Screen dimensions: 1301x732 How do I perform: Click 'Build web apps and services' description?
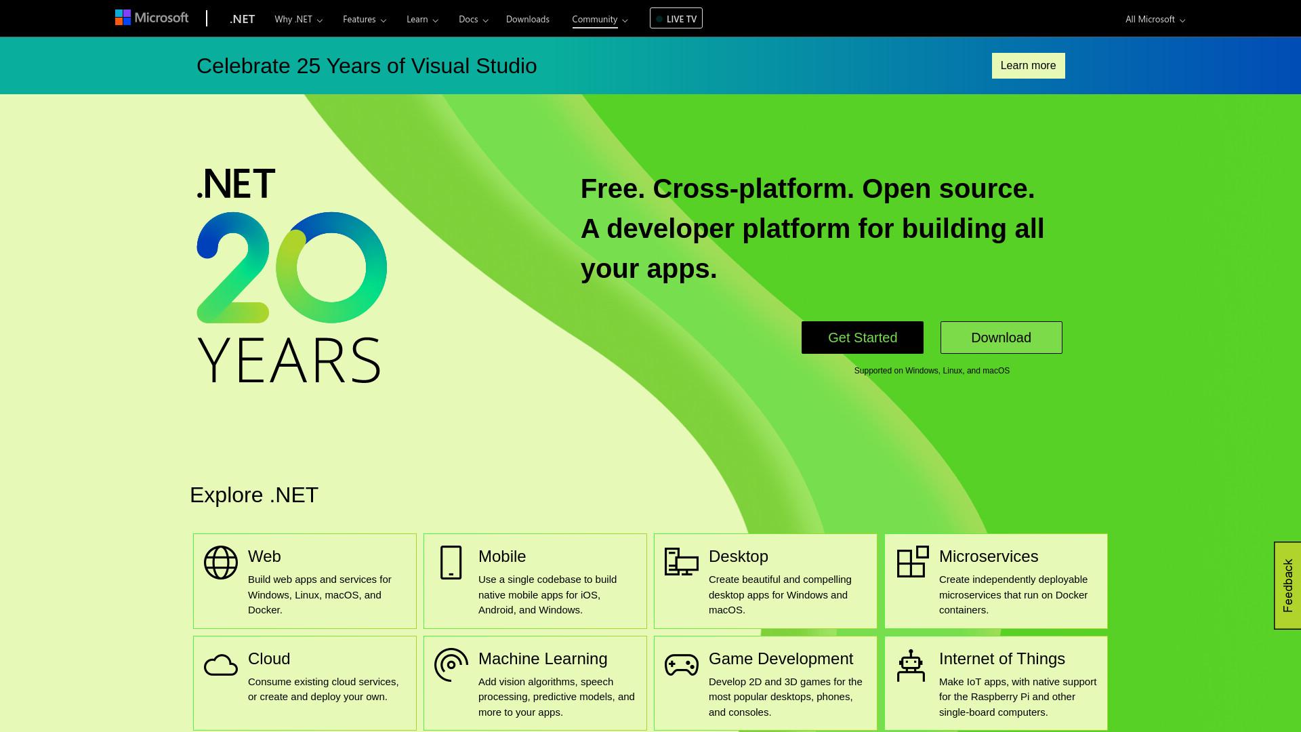point(320,594)
